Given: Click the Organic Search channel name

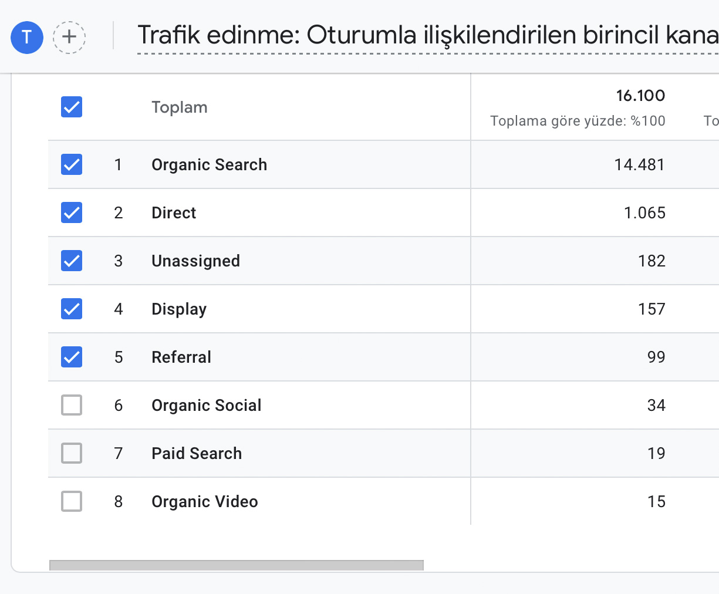Looking at the screenshot, I should point(209,165).
